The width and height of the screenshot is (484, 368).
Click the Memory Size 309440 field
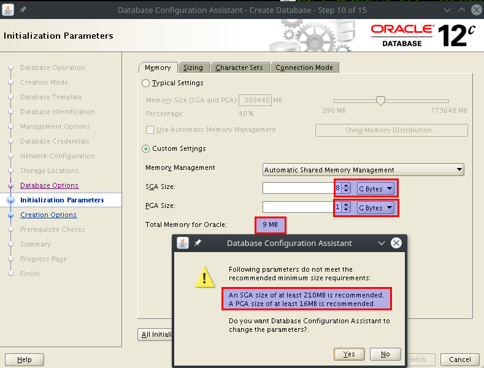tap(255, 101)
